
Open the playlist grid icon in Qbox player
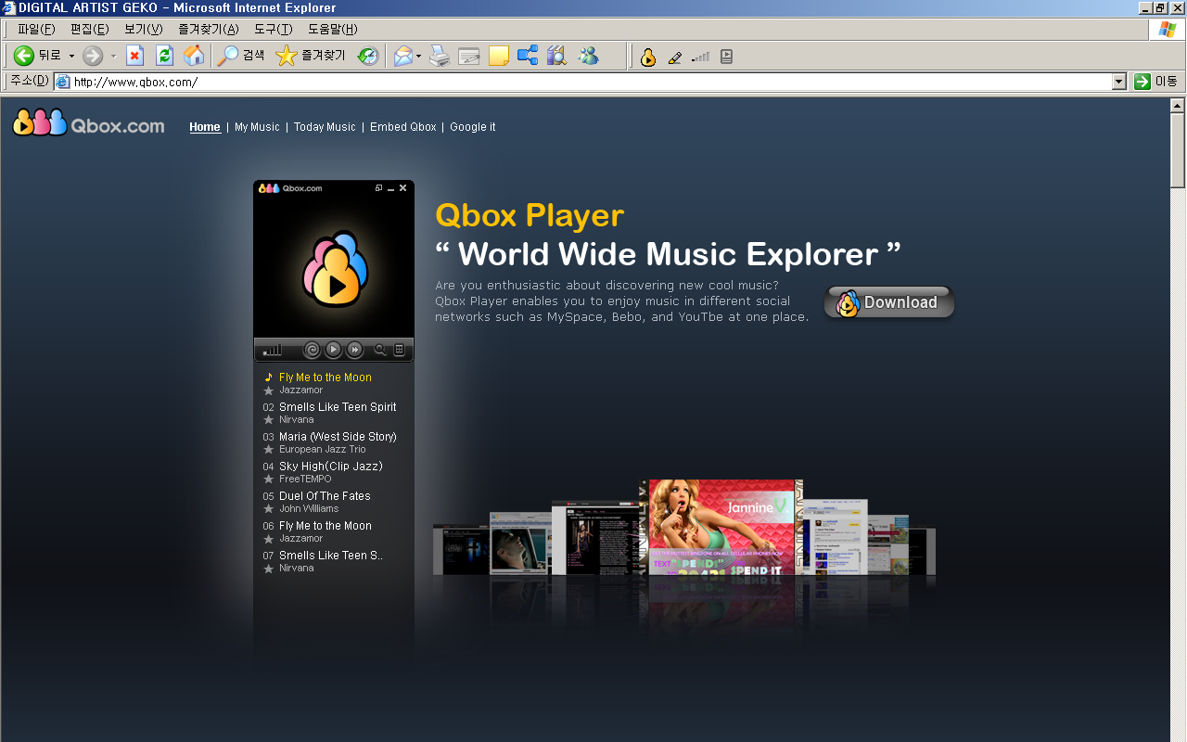(x=400, y=350)
